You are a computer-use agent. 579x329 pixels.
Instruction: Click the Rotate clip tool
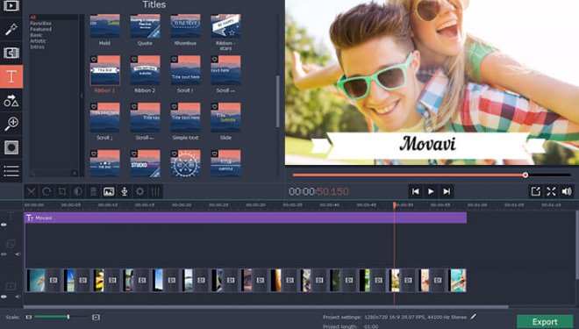click(46, 191)
